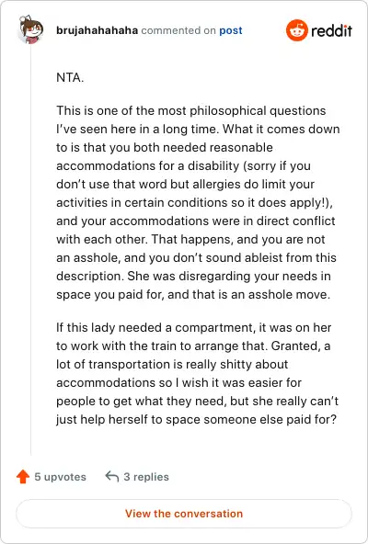Open the brujahahahaha username profile
Screen dimensions: 368x544
coord(97,30)
